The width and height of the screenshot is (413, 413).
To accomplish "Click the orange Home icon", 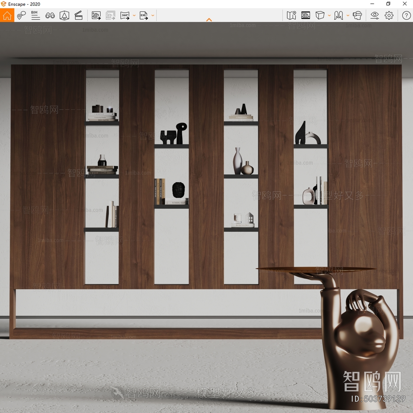I will click(x=7, y=15).
